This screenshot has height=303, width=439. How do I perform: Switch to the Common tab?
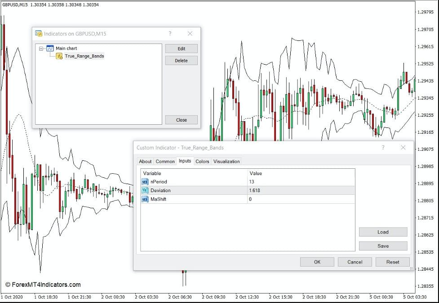pyautogui.click(x=164, y=161)
